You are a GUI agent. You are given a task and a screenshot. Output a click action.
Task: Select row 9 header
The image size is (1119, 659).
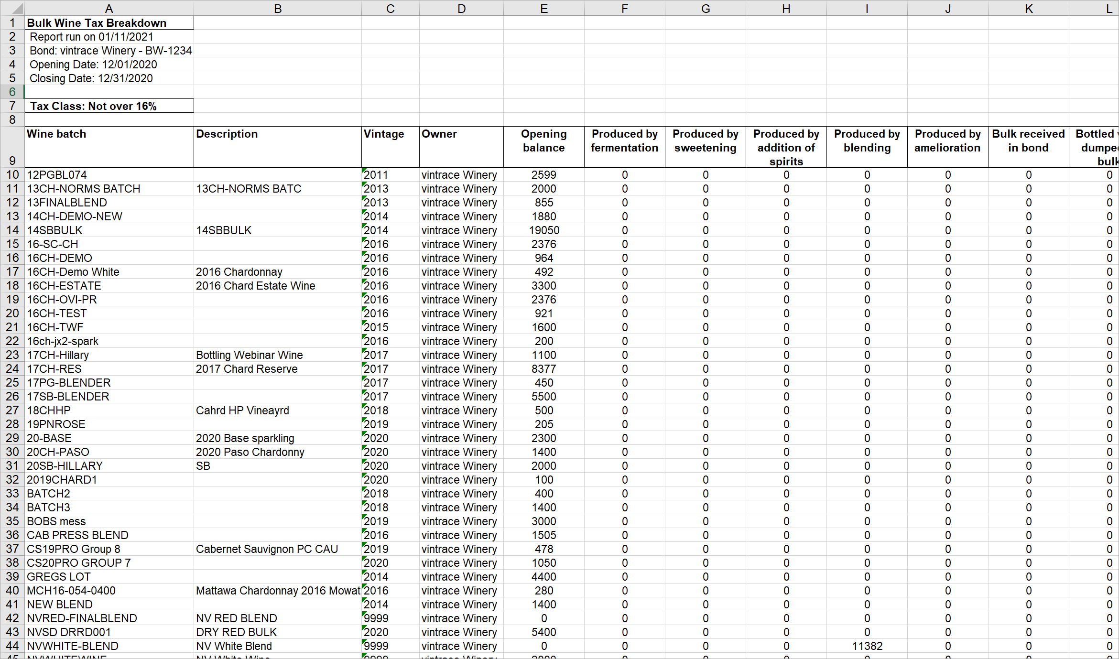coord(12,147)
